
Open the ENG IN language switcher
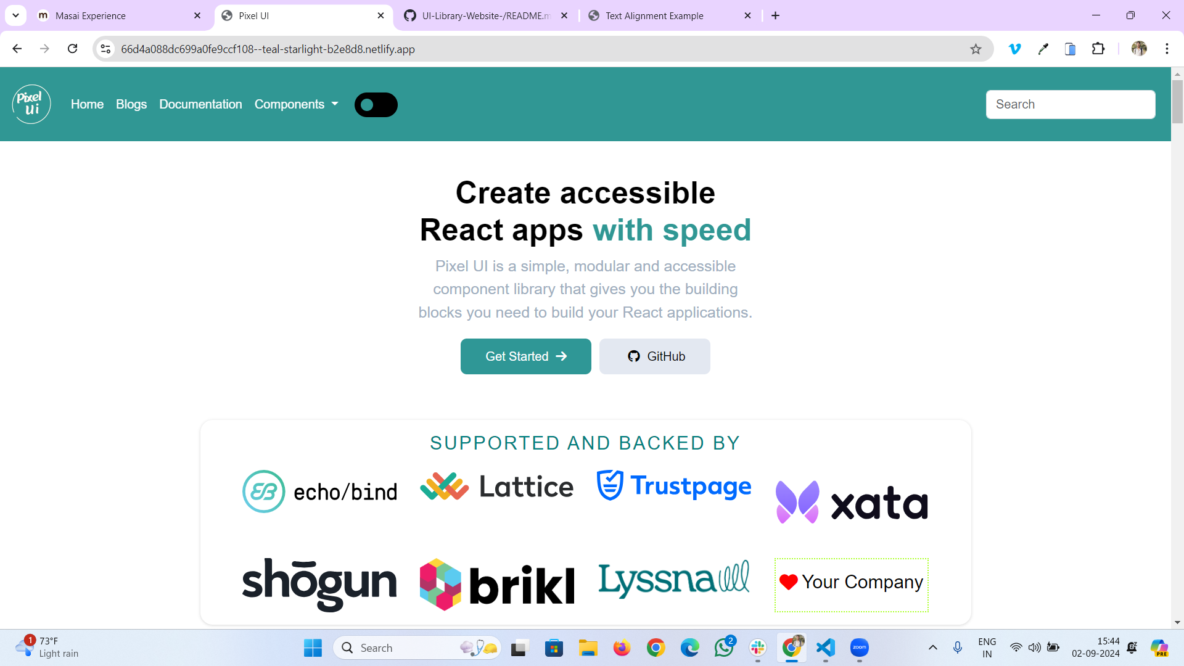click(987, 647)
